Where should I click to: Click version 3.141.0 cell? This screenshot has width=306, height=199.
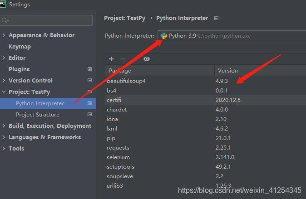[225, 157]
